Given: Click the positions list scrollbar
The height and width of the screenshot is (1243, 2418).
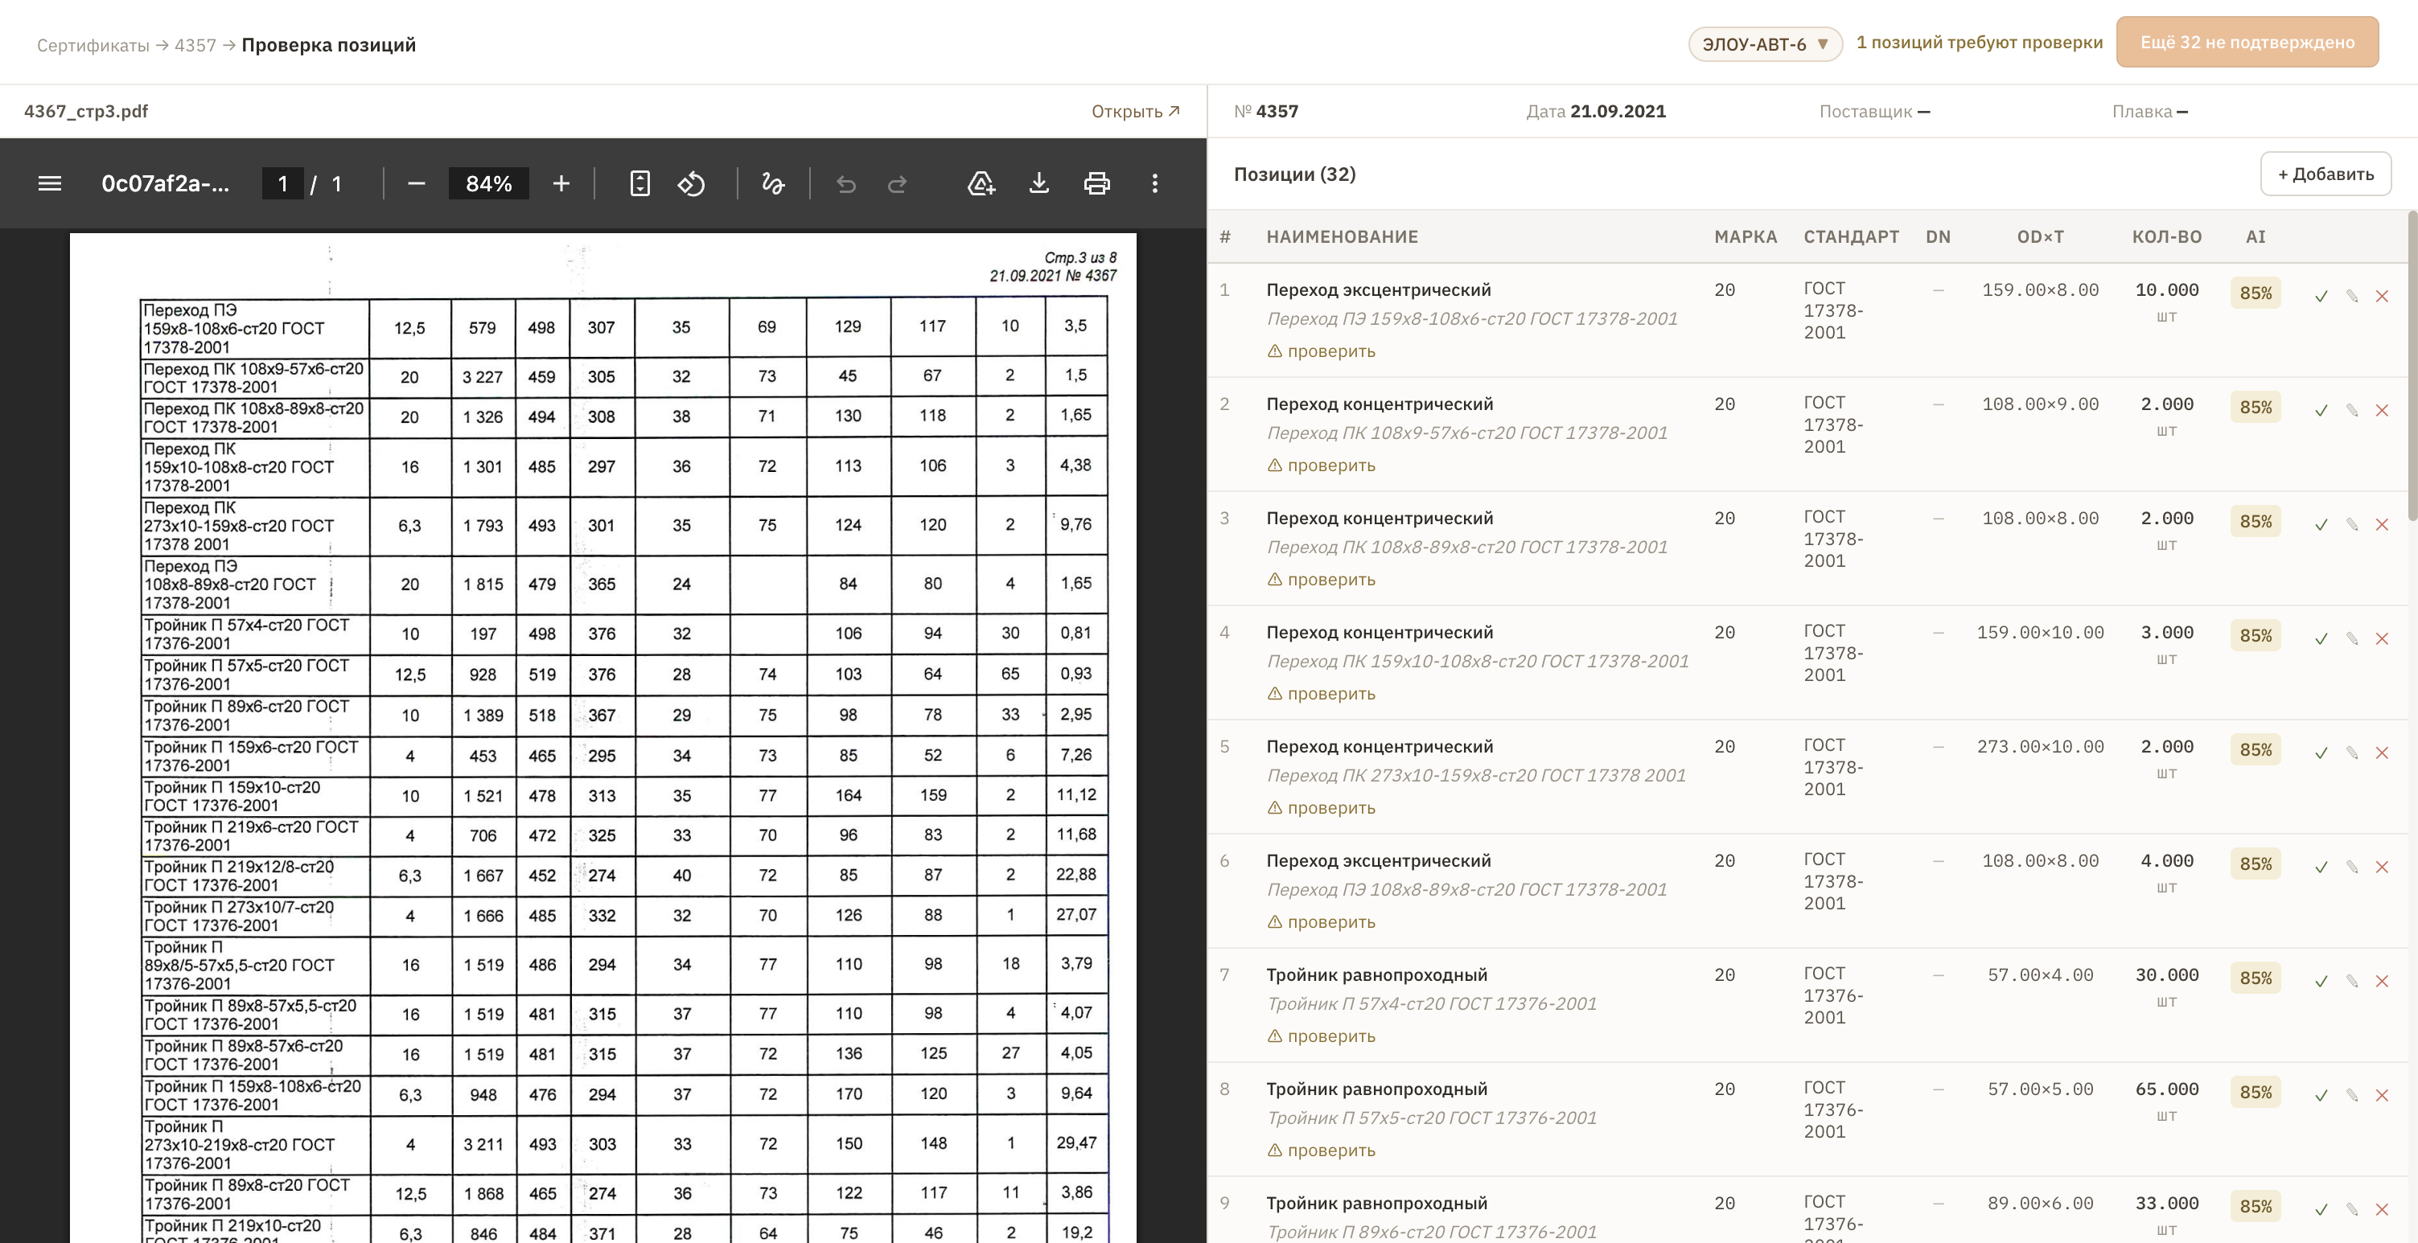Looking at the screenshot, I should coord(2412,366).
